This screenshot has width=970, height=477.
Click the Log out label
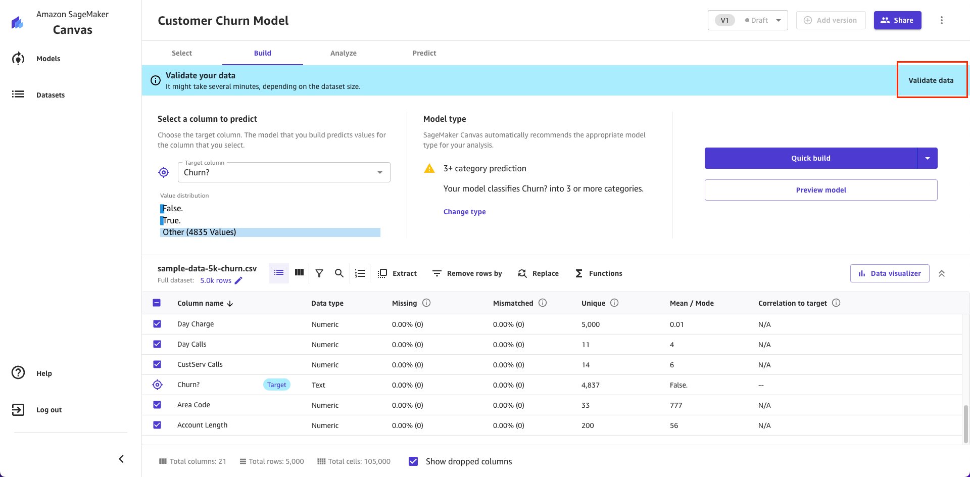49,410
